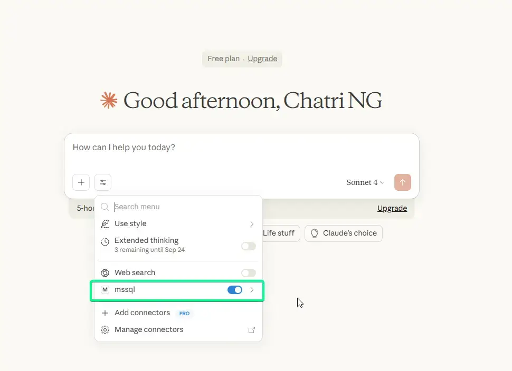Toggle Extended thinking switch on

[x=248, y=246]
